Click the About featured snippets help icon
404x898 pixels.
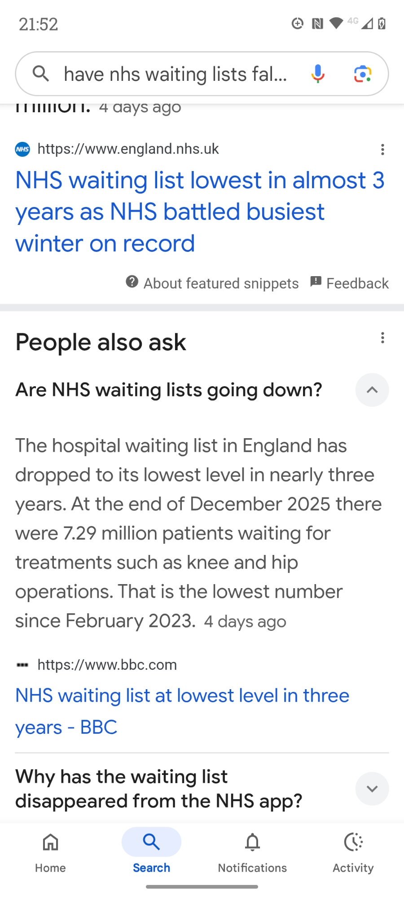(132, 282)
